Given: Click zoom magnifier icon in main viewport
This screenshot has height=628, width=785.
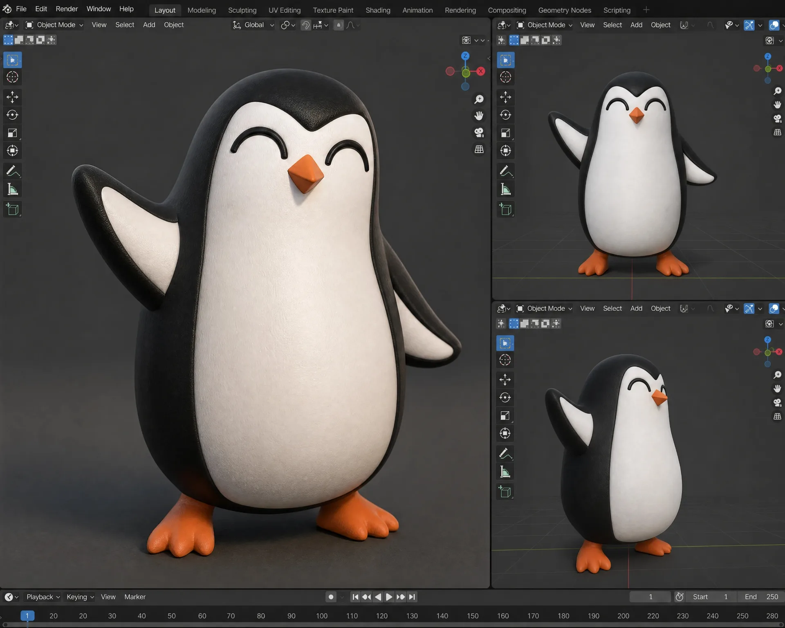Looking at the screenshot, I should coord(479,99).
